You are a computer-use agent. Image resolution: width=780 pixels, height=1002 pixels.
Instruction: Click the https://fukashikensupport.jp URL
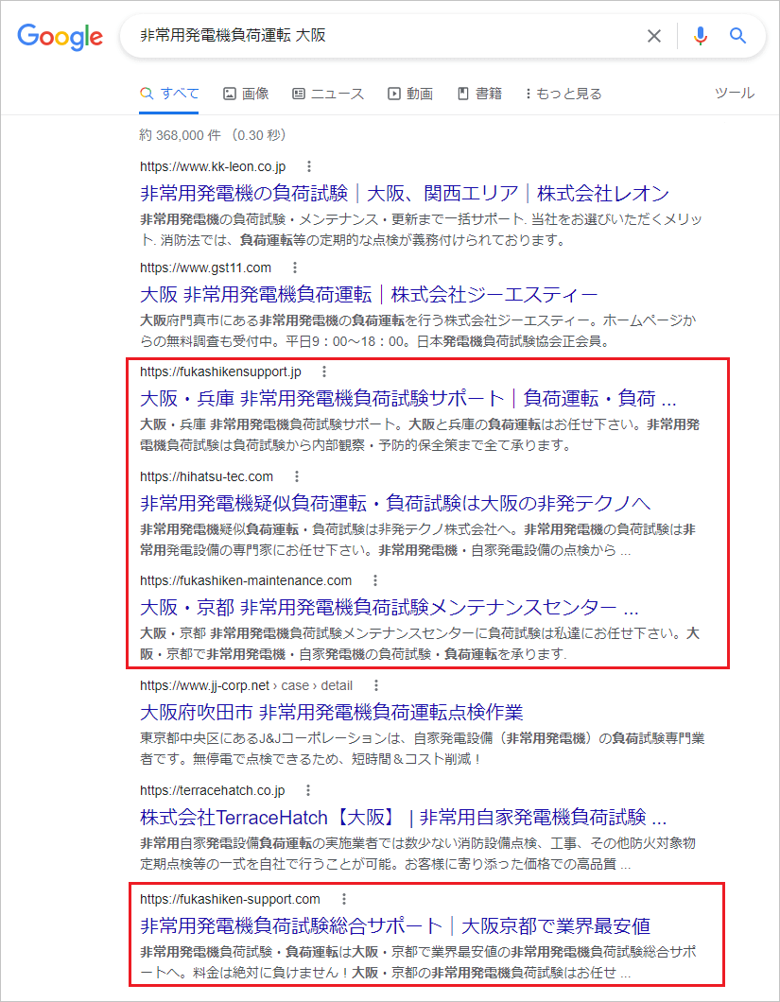click(x=220, y=371)
